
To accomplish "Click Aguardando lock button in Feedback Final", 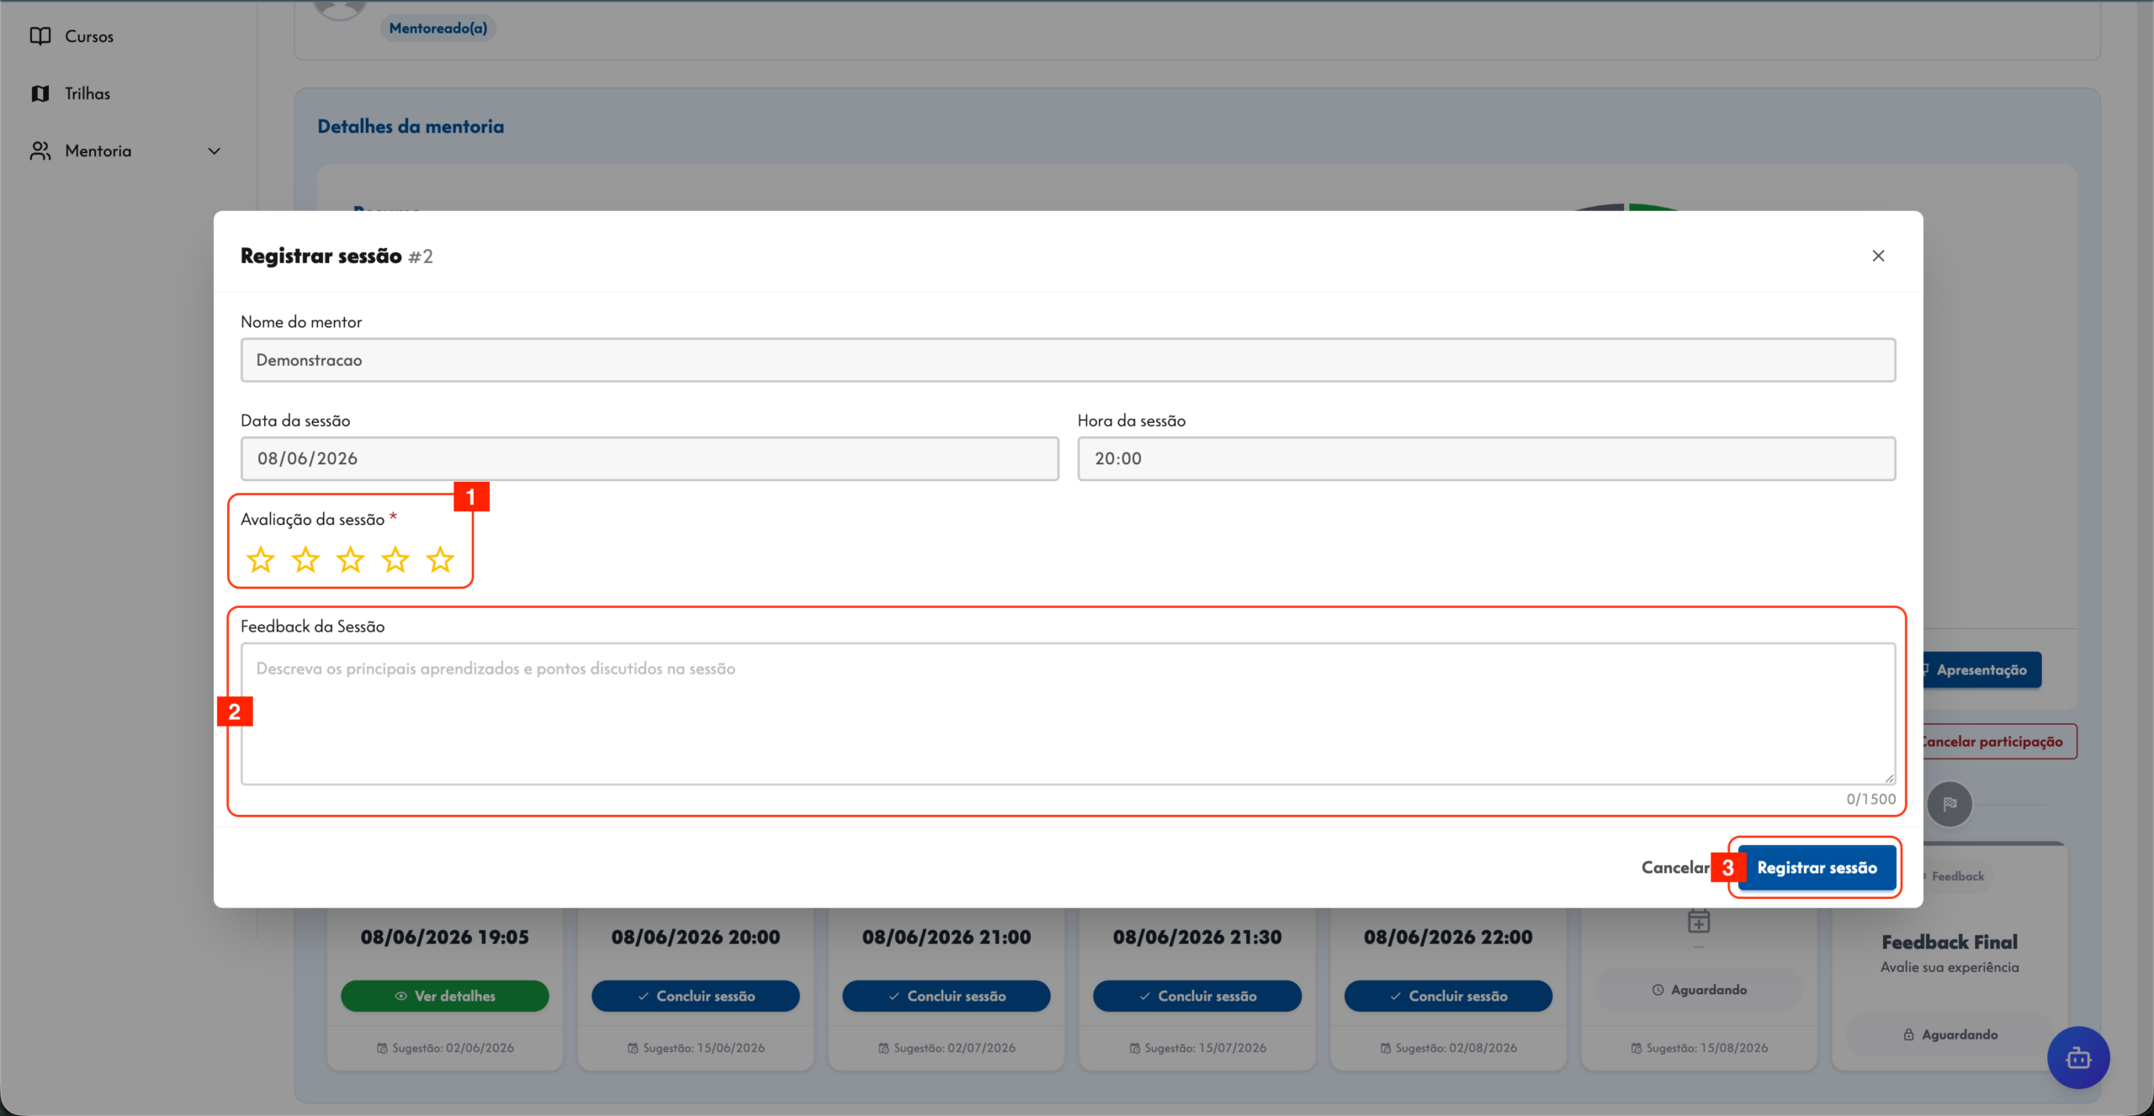I will click(1950, 1034).
